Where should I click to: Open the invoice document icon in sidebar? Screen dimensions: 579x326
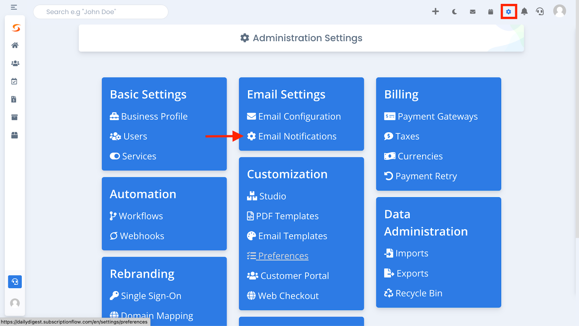(14, 99)
